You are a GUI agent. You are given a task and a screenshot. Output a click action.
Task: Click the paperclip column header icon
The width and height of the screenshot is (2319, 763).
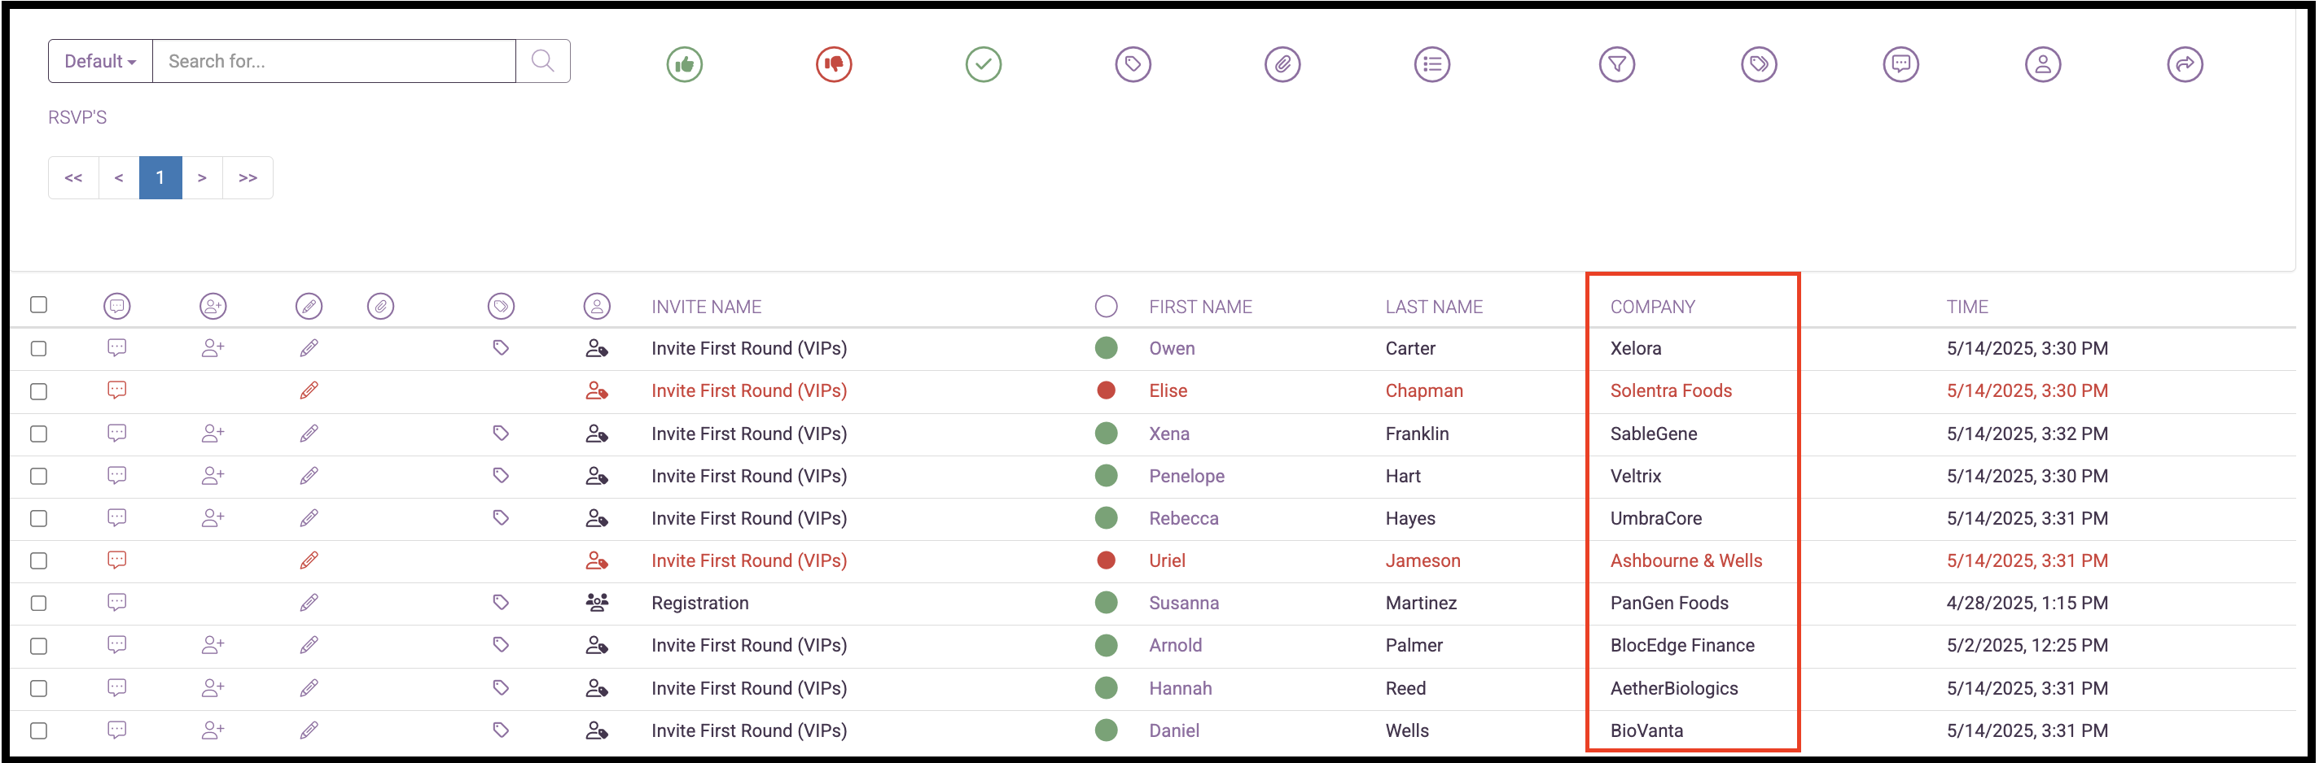[381, 306]
